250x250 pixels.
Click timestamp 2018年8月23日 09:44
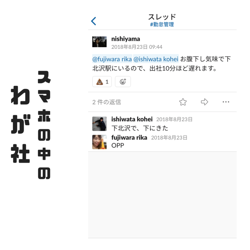click(137, 47)
